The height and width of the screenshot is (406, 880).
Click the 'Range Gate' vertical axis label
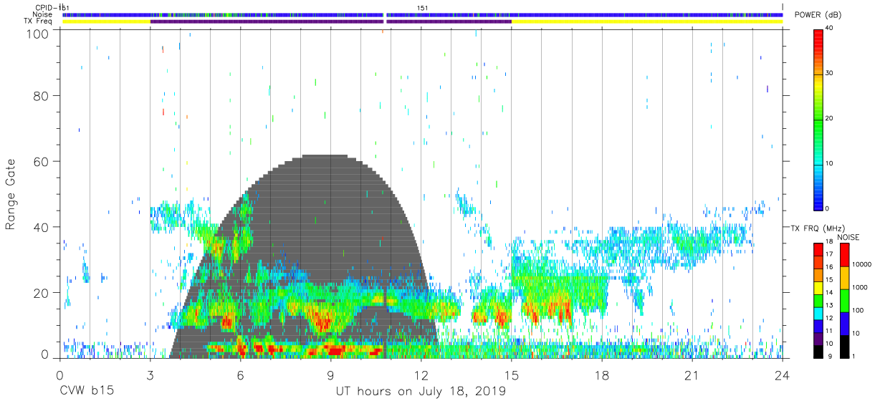pyautogui.click(x=11, y=195)
